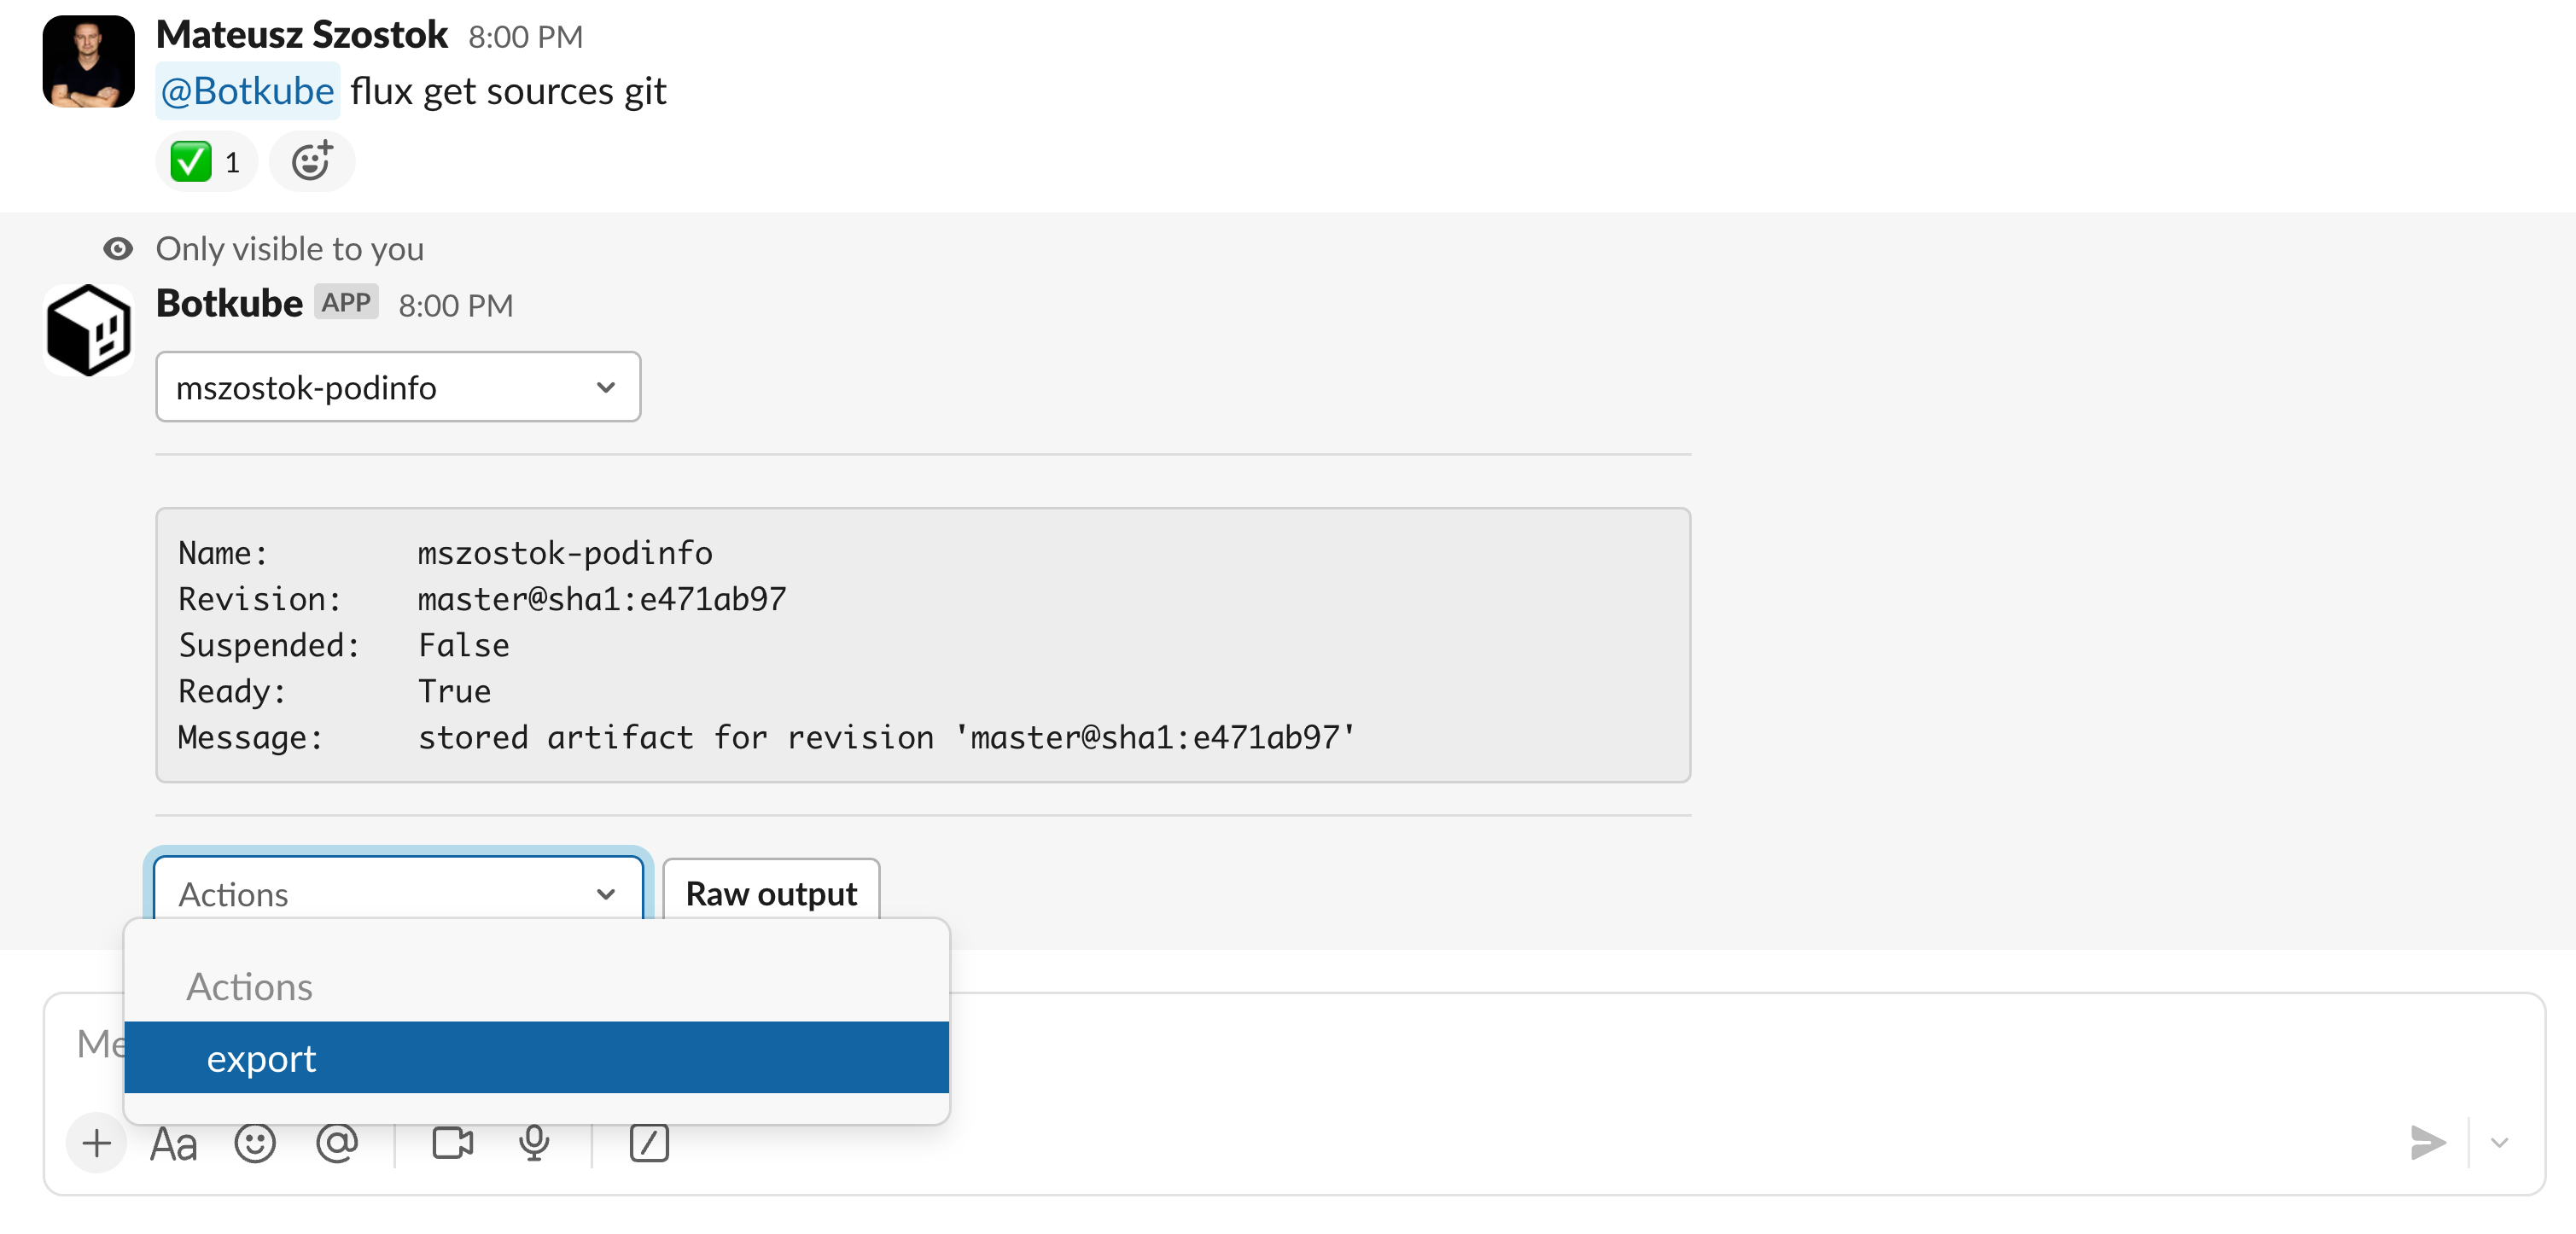The image size is (2576, 1234).
Task: Add a reaction with the smiley-plus icon
Action: [312, 161]
